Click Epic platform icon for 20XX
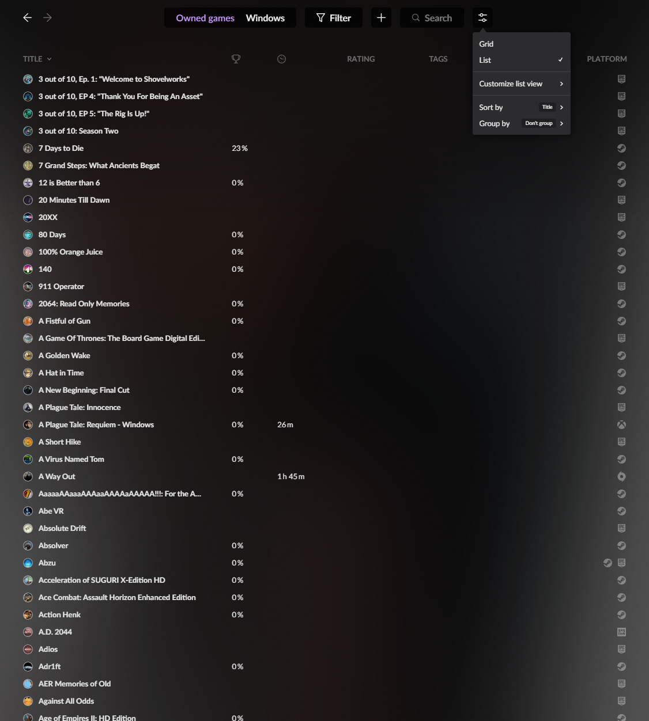The width and height of the screenshot is (649, 721). (621, 217)
